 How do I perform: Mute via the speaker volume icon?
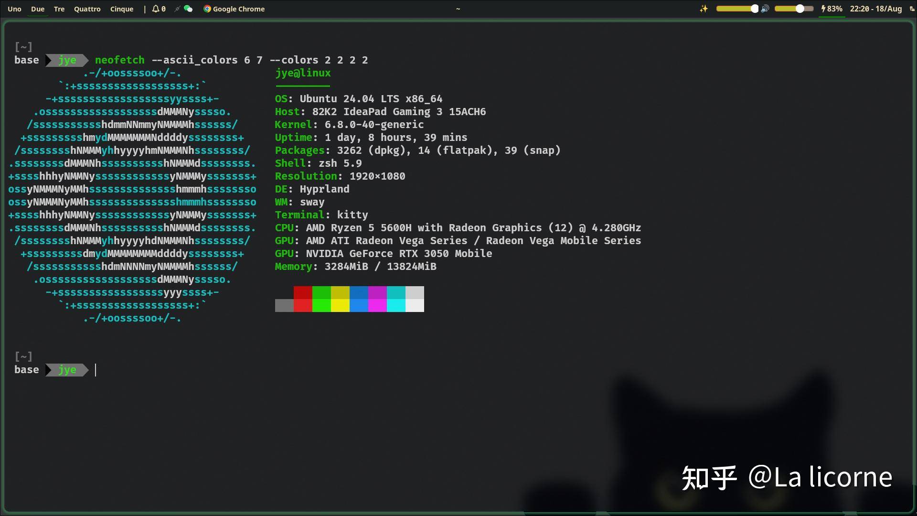click(x=765, y=9)
